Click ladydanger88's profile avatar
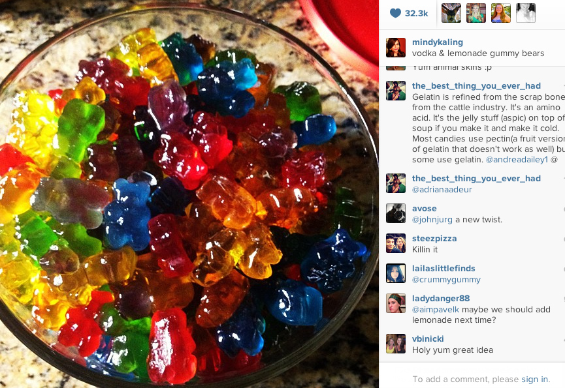 (396, 303)
